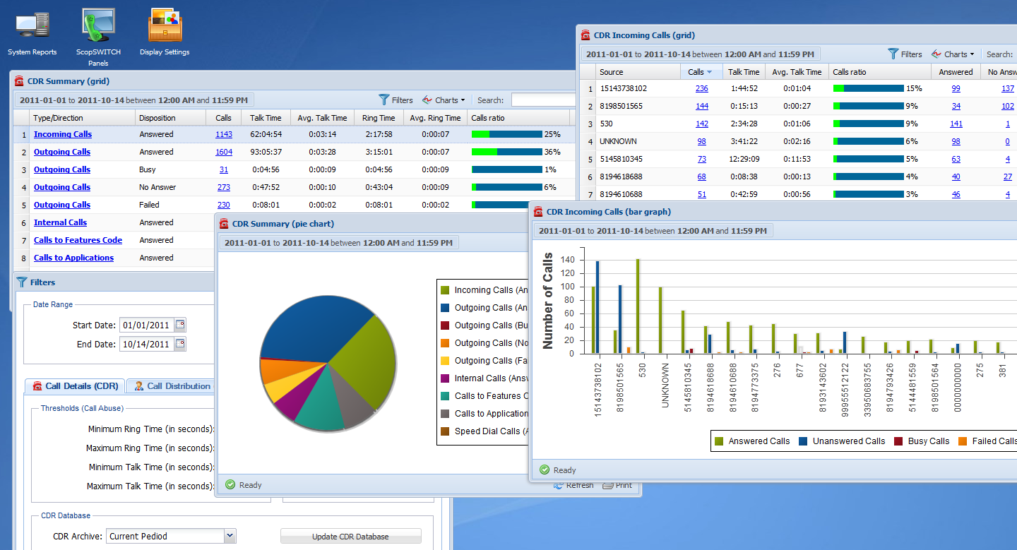Sort Incoming Calls grid by Source column
1017x550 pixels.
tap(639, 72)
